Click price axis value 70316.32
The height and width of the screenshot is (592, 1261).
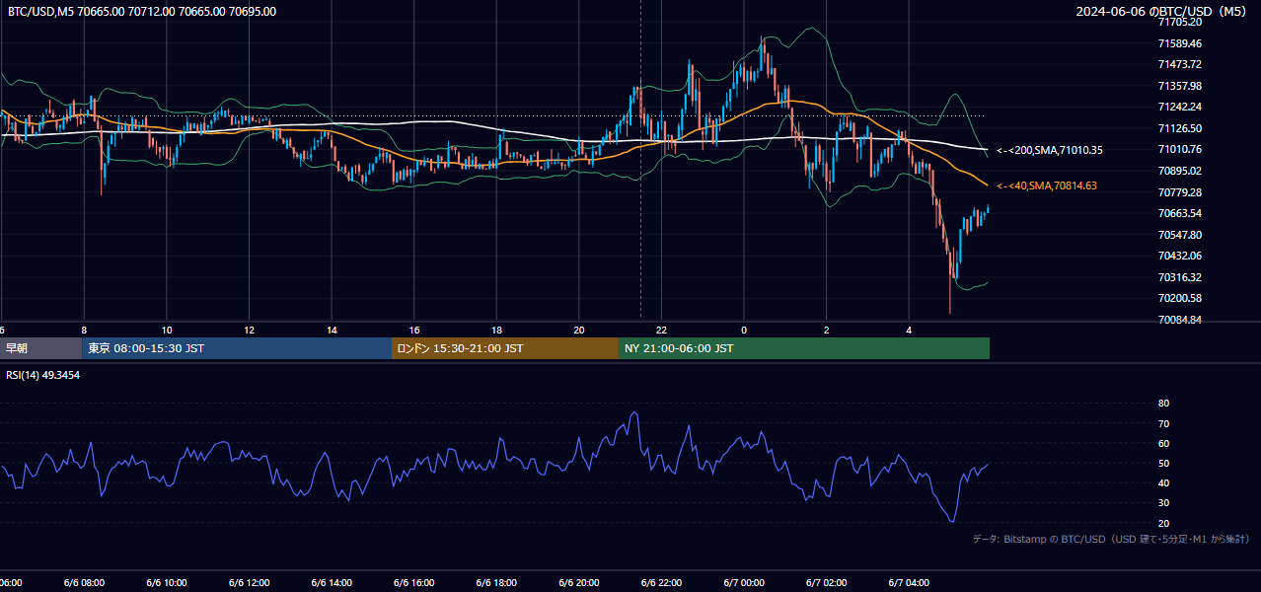(1180, 277)
